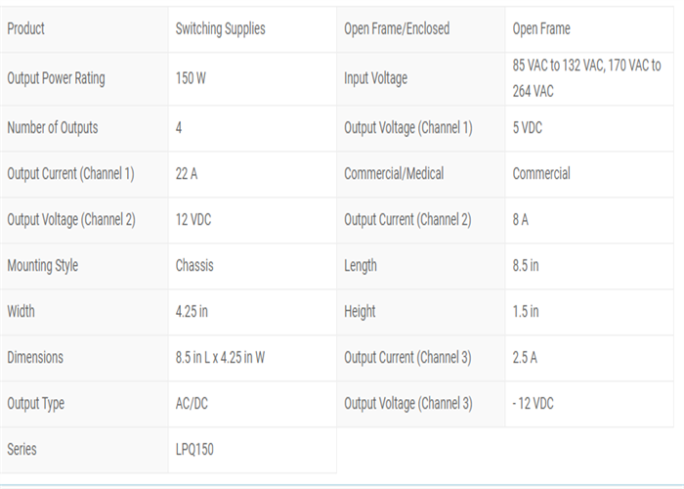Select the 1.5 in height value

526,311
